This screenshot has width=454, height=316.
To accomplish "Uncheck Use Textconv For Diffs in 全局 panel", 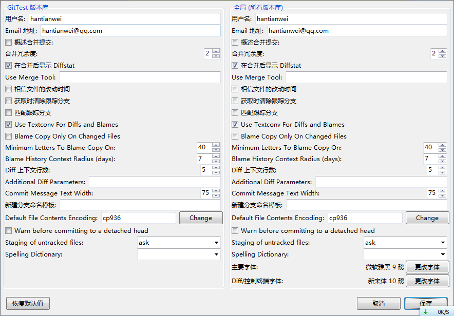I will pyautogui.click(x=235, y=125).
